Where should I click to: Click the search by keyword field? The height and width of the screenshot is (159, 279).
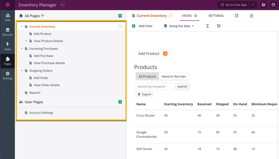(155, 86)
